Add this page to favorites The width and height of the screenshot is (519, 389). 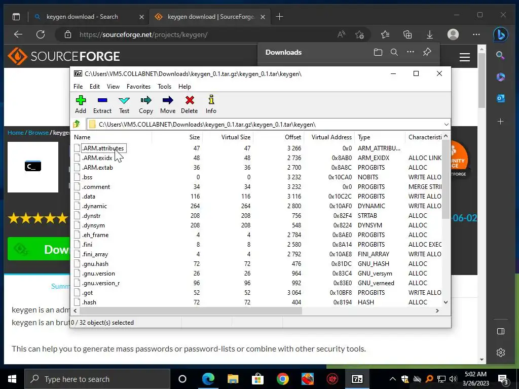359,34
